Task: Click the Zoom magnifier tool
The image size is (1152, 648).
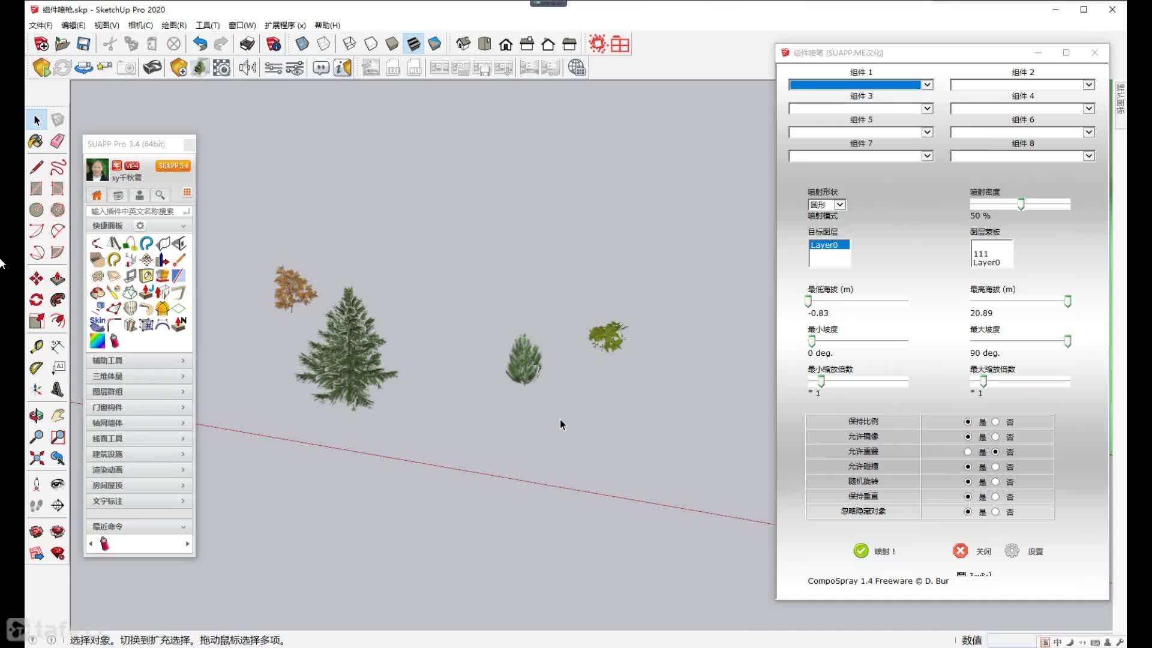Action: [37, 437]
